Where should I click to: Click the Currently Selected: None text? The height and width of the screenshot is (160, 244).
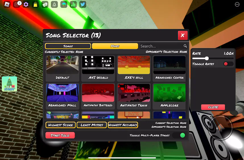point(64,52)
